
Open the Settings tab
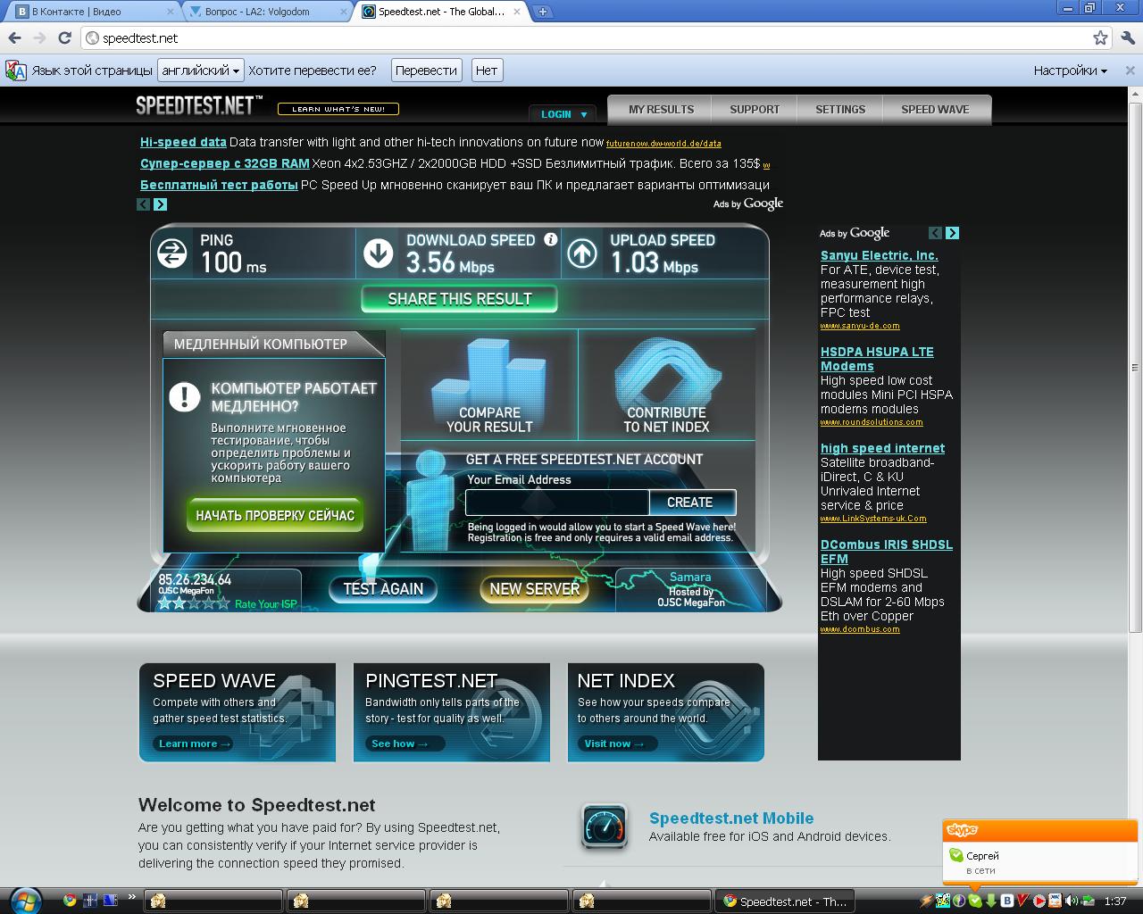point(840,109)
